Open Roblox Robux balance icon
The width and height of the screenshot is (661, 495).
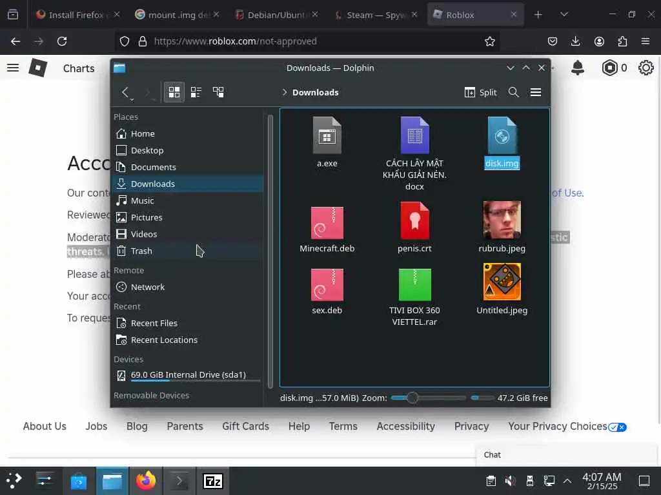coord(609,68)
